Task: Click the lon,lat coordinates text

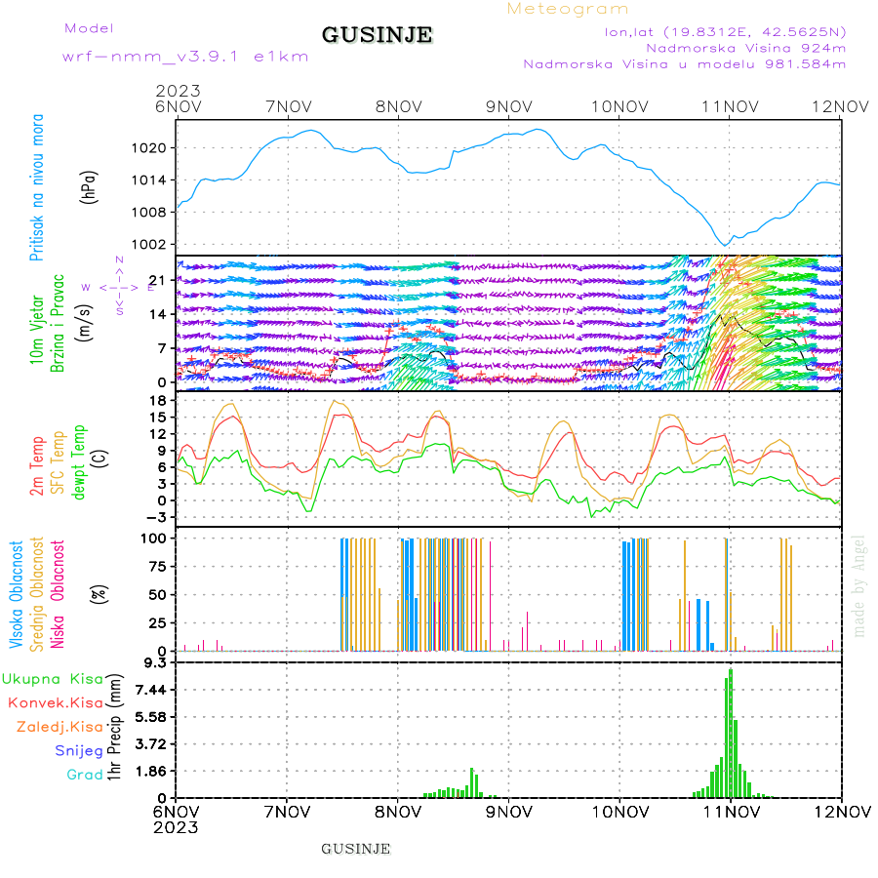Action: (725, 32)
